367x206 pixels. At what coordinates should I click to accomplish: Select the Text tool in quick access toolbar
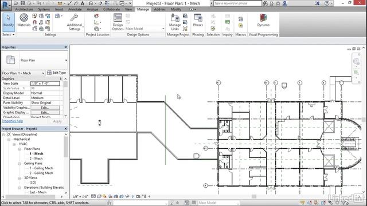click(x=83, y=3)
